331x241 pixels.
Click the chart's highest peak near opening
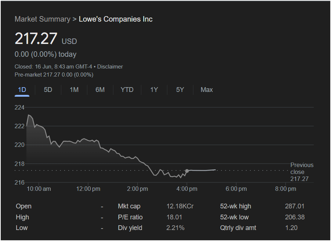click(29, 115)
